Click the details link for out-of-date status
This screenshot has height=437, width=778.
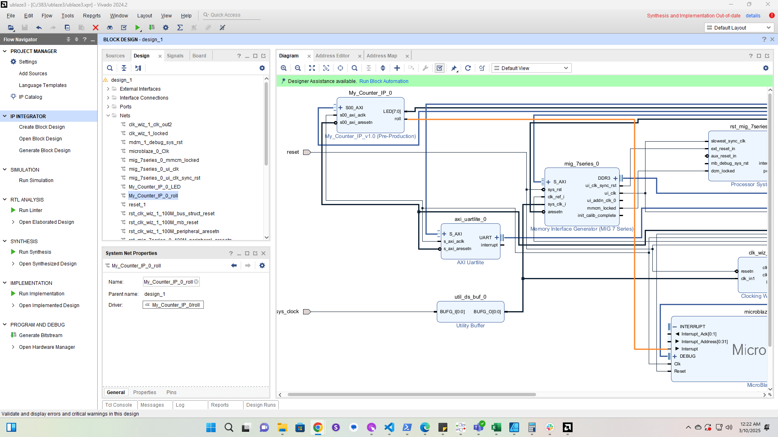753,16
